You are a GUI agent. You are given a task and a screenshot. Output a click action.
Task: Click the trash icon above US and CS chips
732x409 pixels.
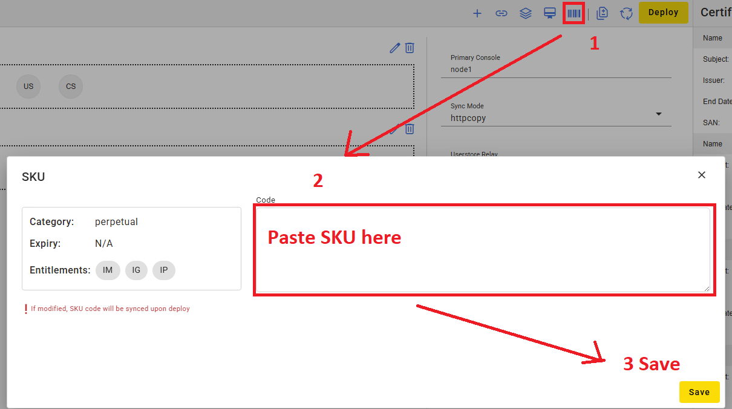pos(410,48)
